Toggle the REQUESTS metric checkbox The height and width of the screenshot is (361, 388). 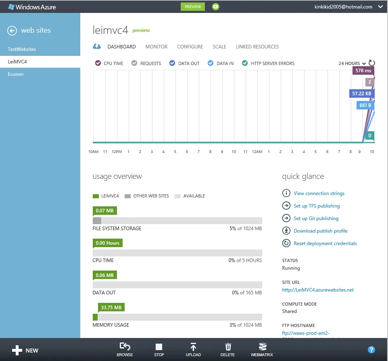134,63
